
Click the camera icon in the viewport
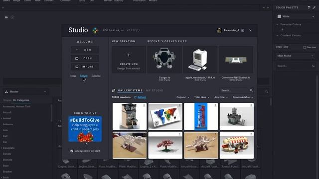[x=6, y=17]
